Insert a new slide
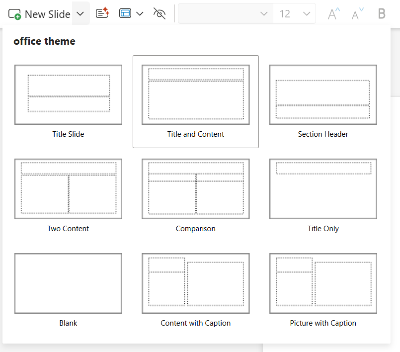The image size is (400, 352). pos(39,14)
